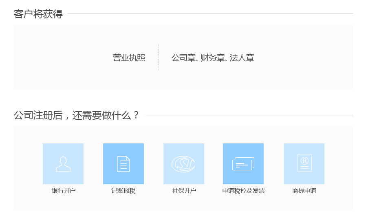Image resolution: width=366 pixels, height=221 pixels.
Task: Click the dashed vertical divider beside 营业执照
Action: point(158,57)
